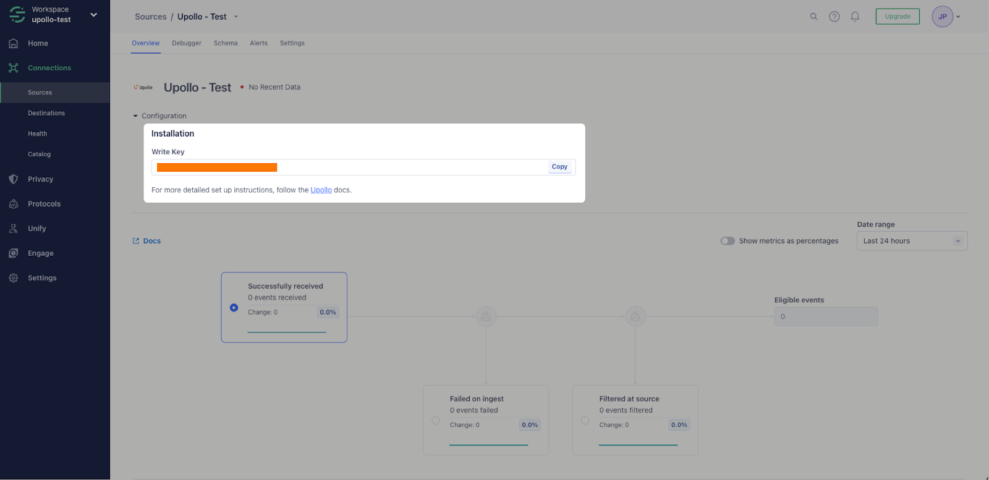The height and width of the screenshot is (480, 989).
Task: Click the Engage icon in sidebar
Action: pyautogui.click(x=13, y=253)
